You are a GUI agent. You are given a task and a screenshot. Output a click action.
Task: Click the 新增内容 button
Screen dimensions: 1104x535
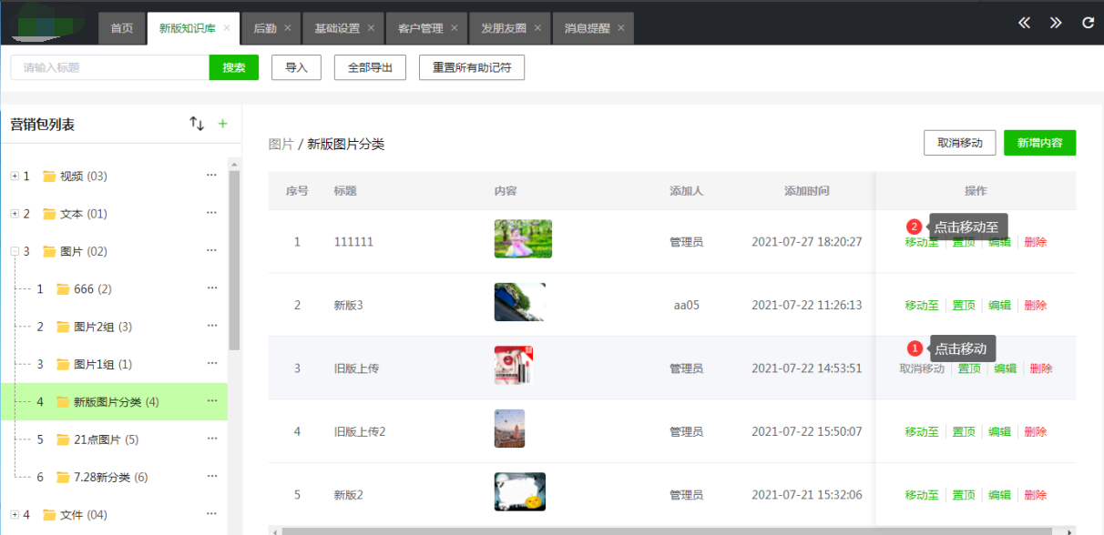pyautogui.click(x=1039, y=143)
